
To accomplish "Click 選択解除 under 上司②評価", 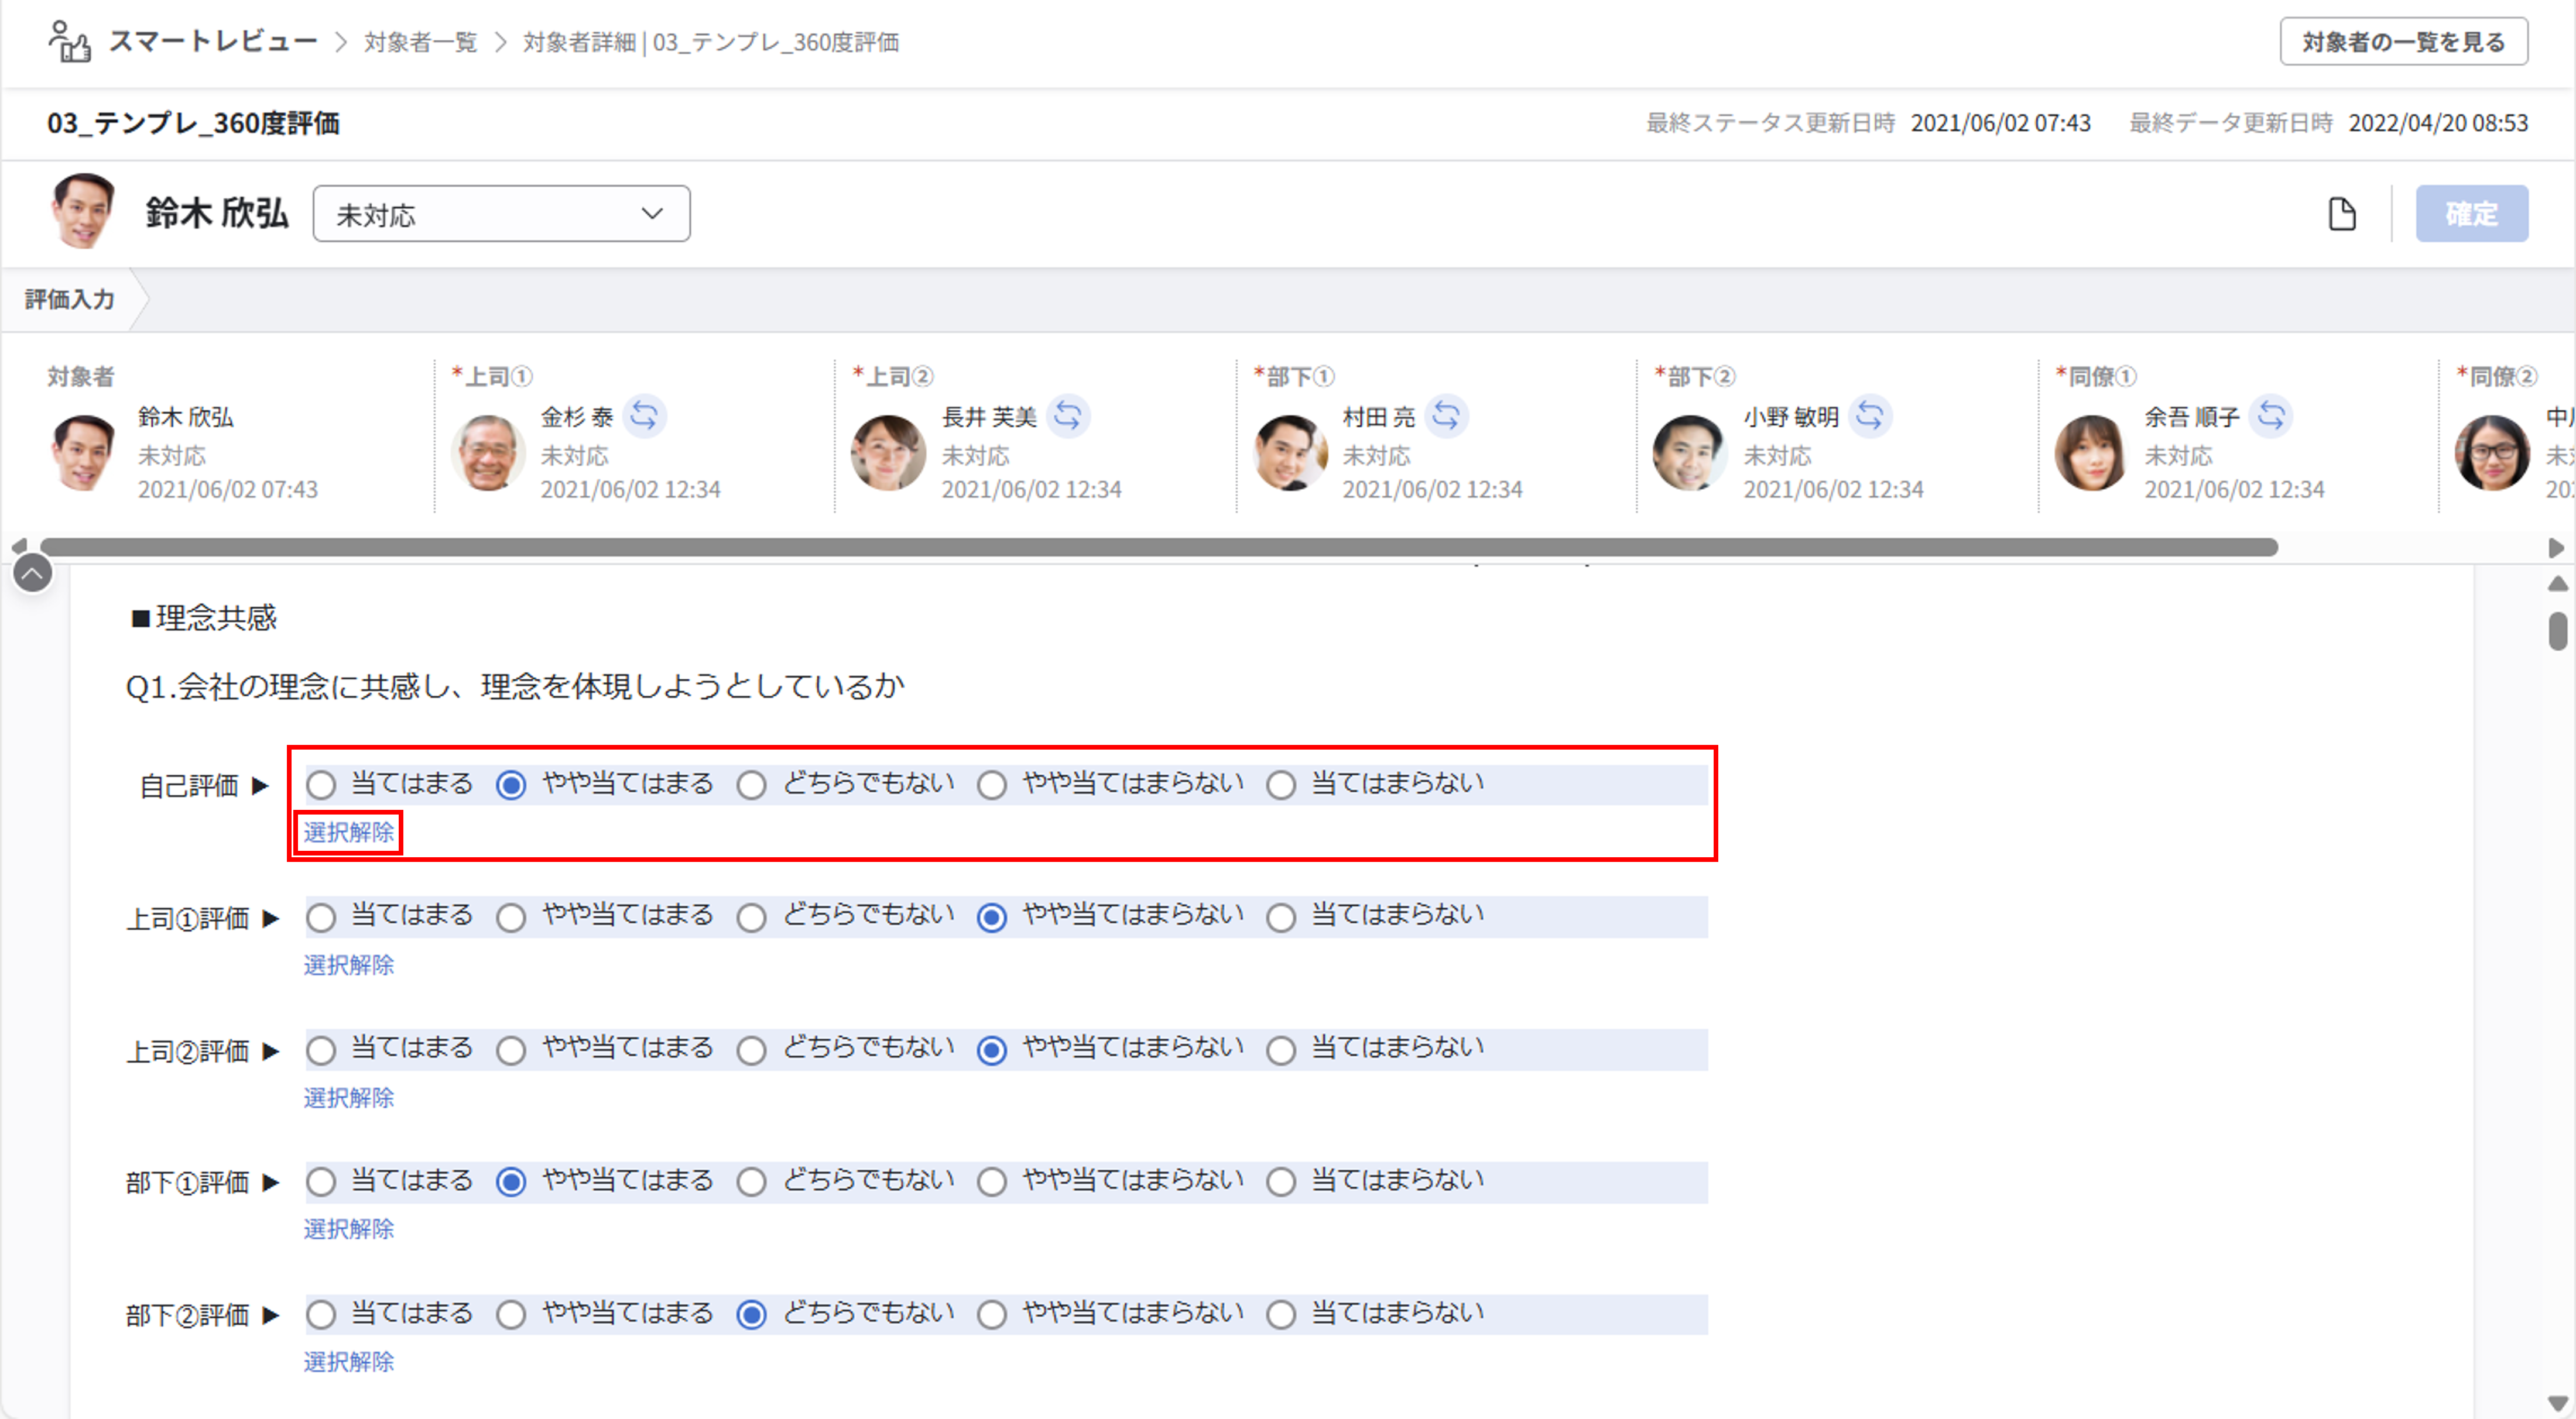I will pyautogui.click(x=348, y=1097).
